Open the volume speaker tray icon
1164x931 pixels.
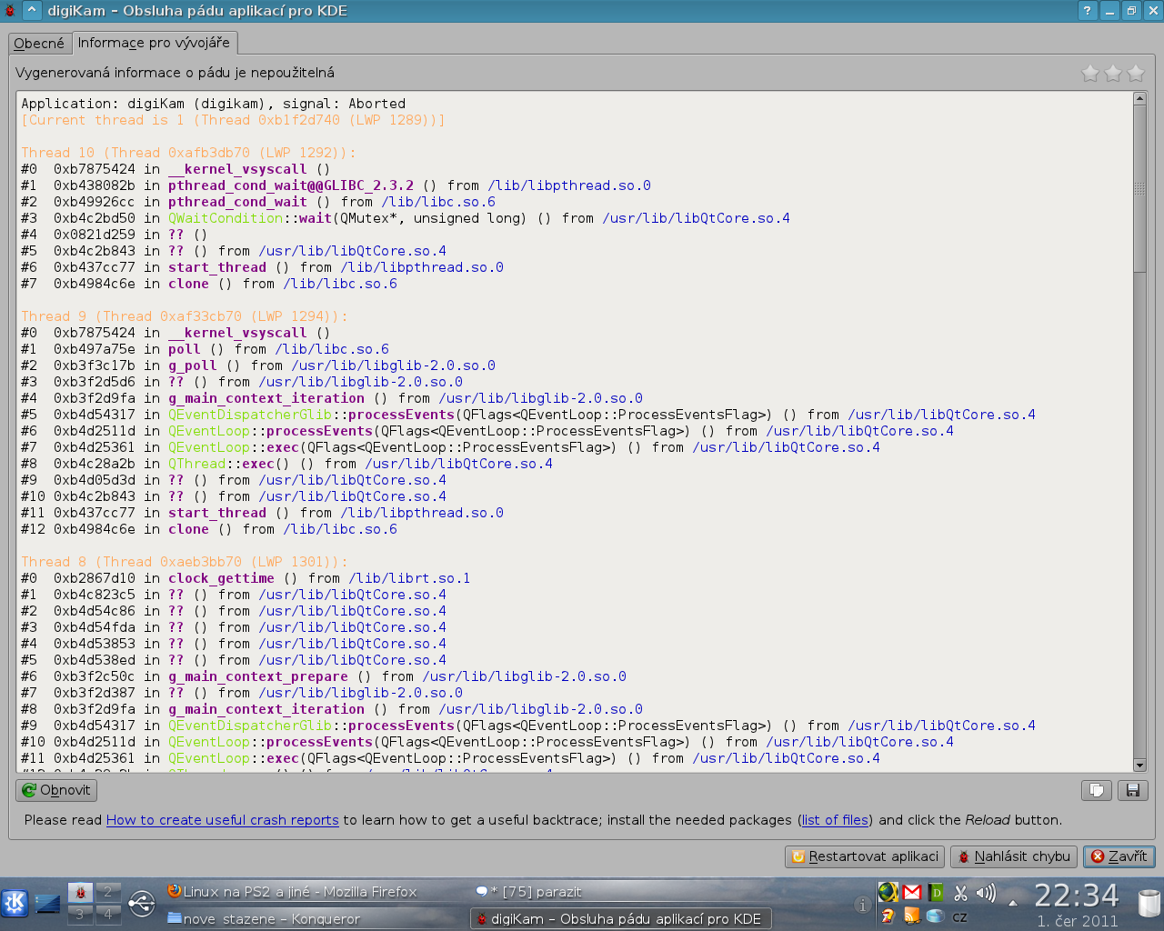click(986, 892)
